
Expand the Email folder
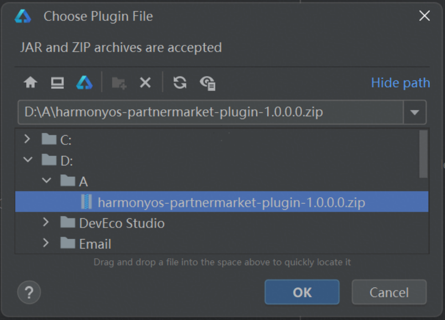point(46,243)
